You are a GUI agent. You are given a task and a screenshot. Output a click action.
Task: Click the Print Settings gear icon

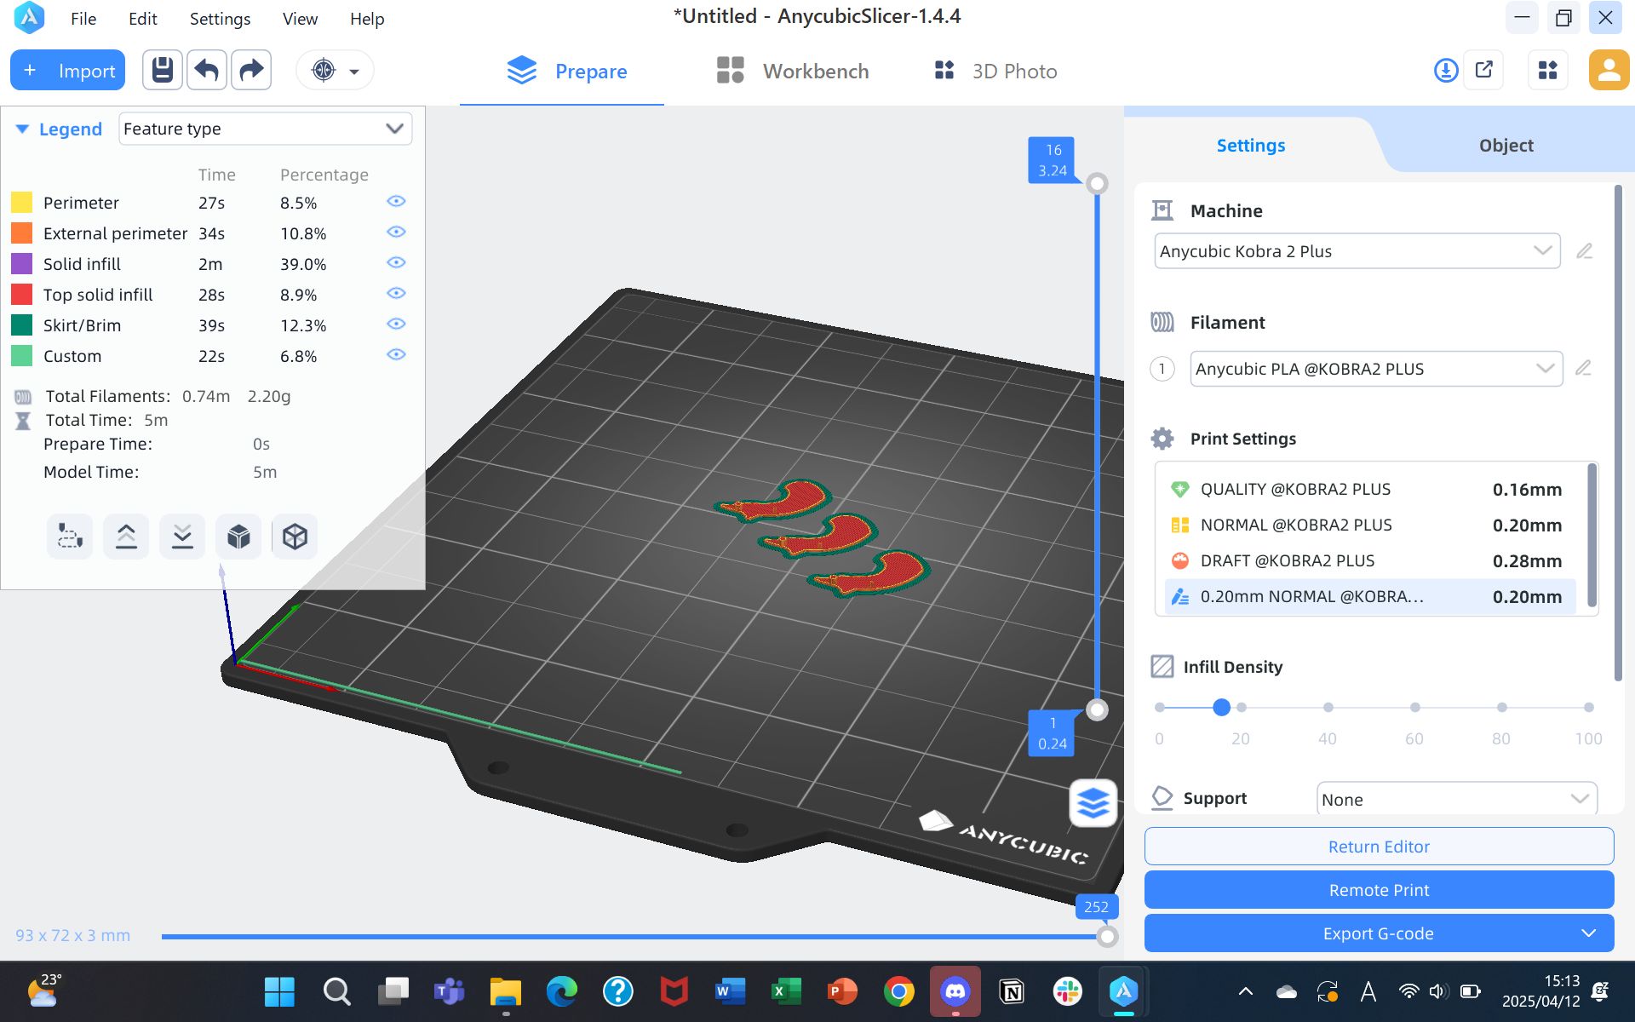click(1162, 439)
